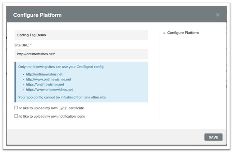
Task: Click the Site URL label
Action: pyautogui.click(x=22, y=45)
